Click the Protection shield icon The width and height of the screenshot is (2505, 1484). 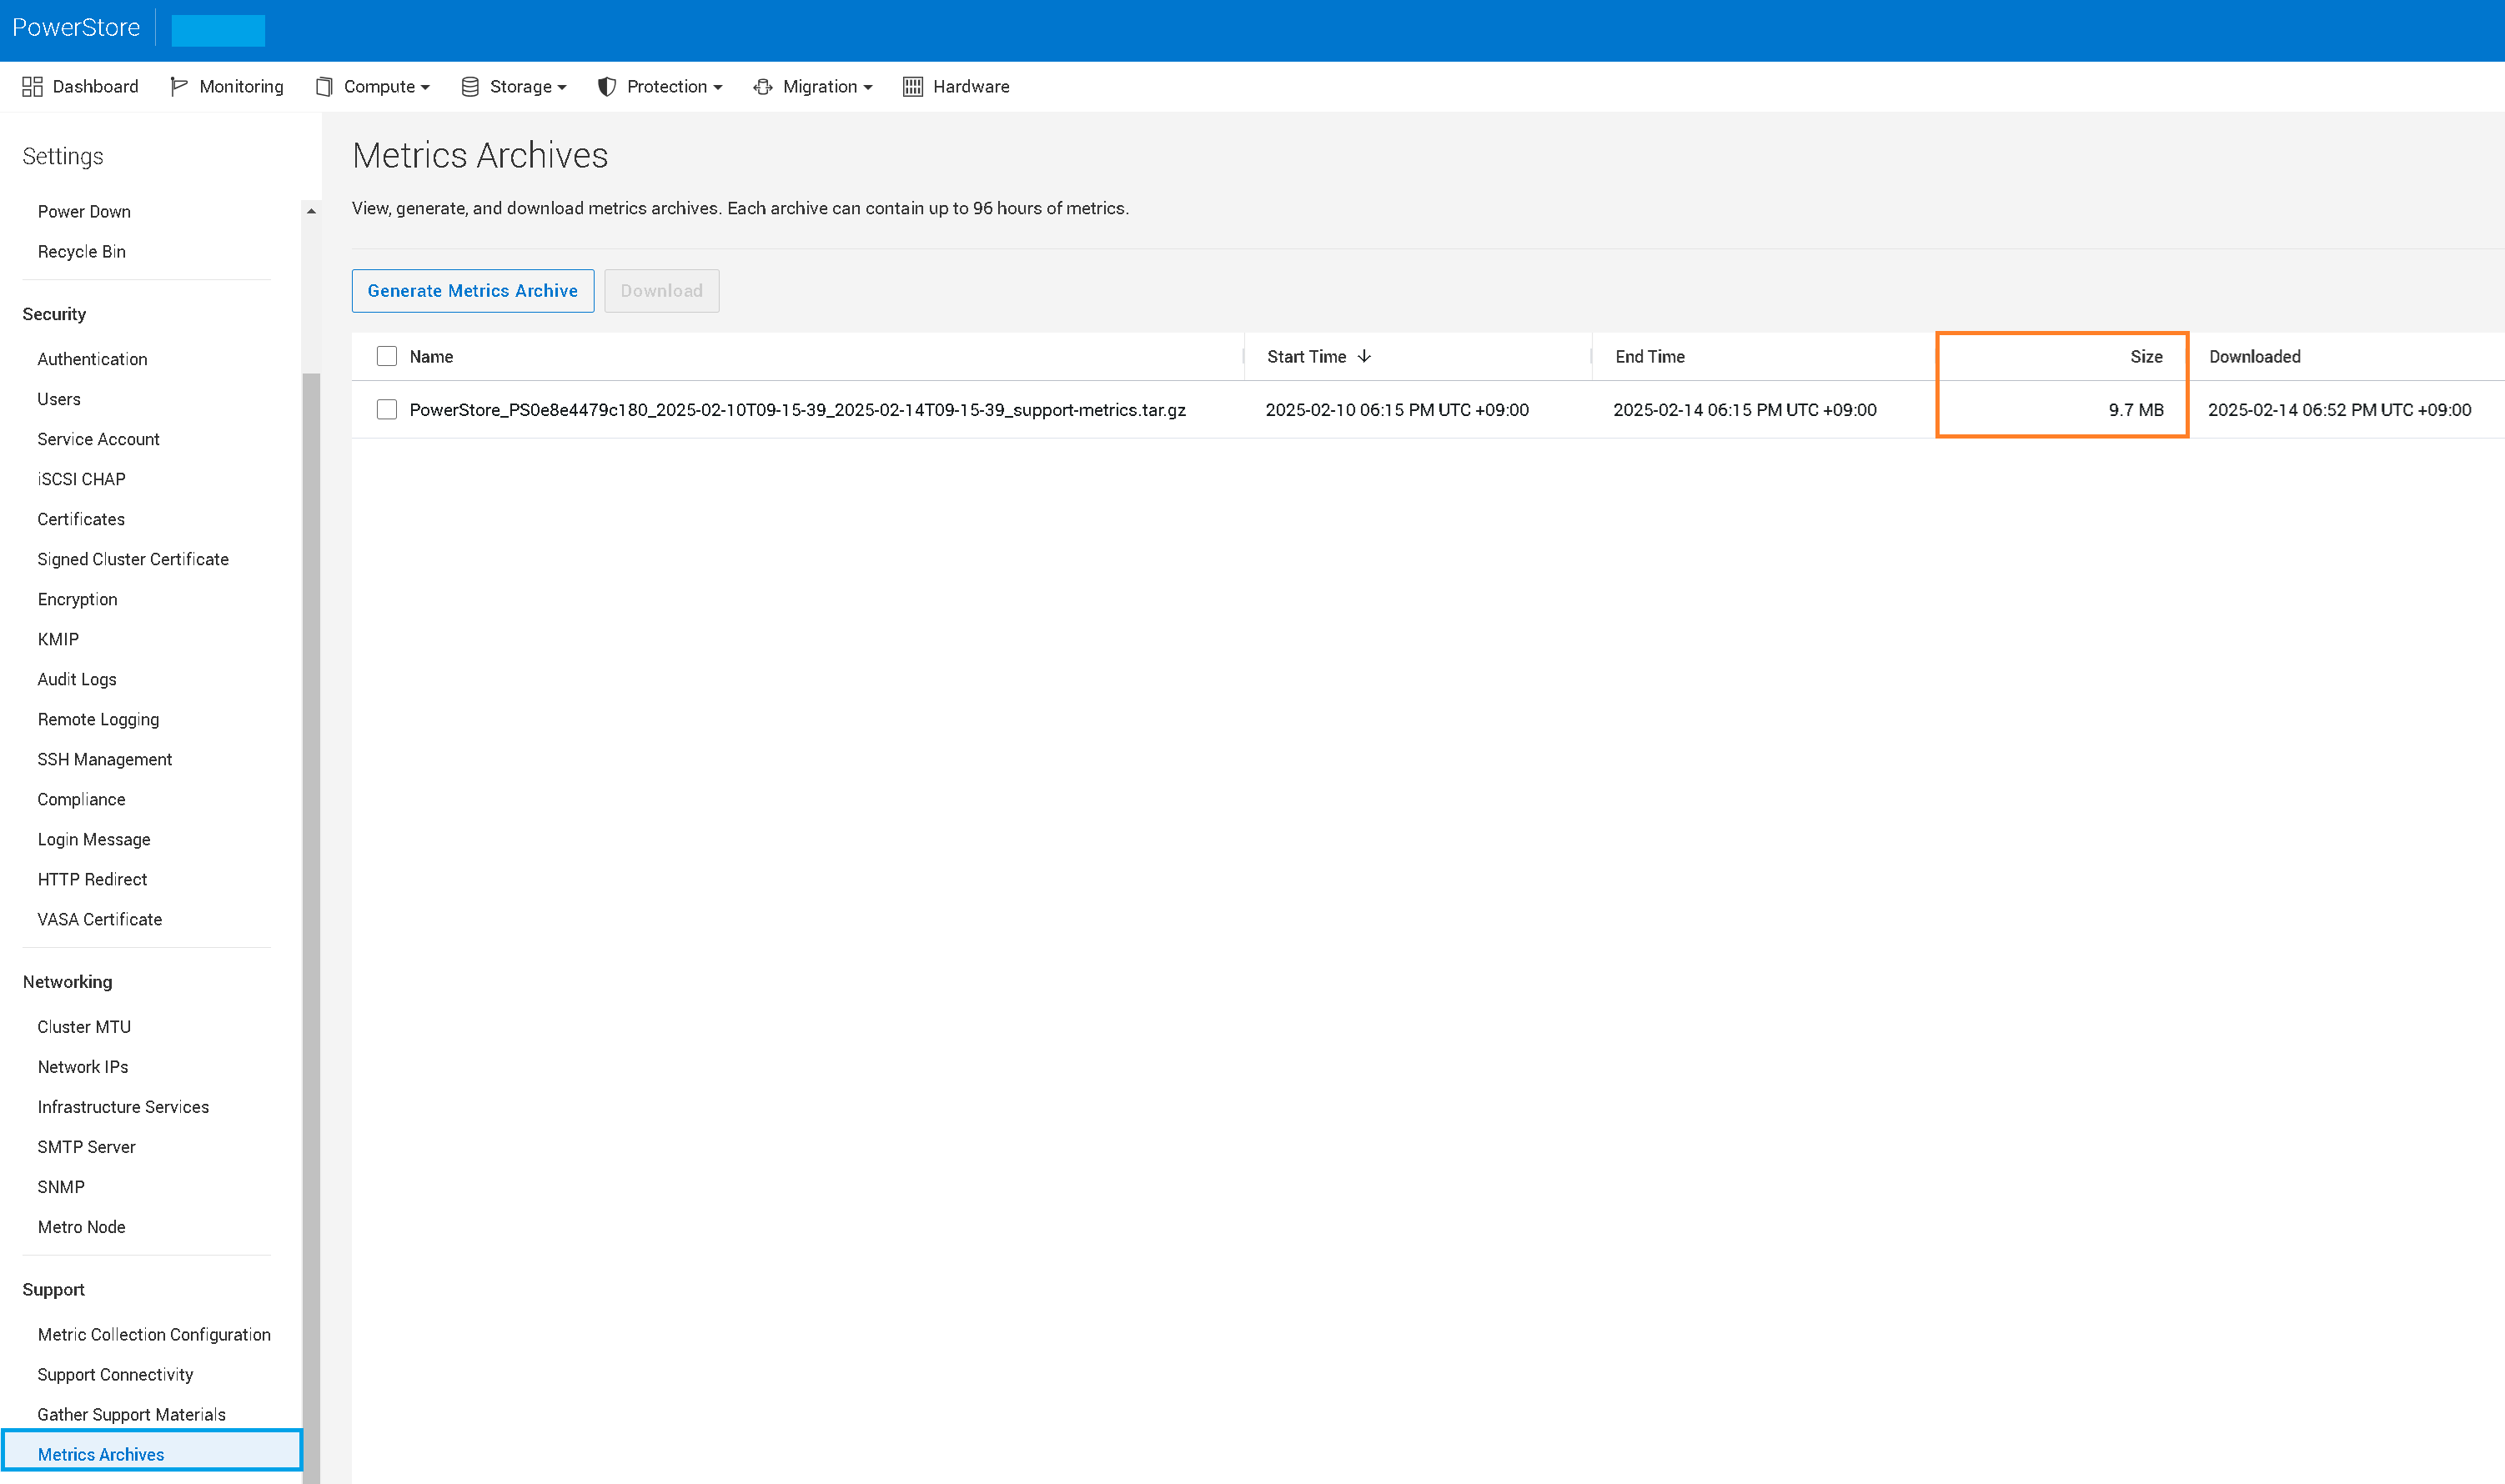tap(606, 86)
